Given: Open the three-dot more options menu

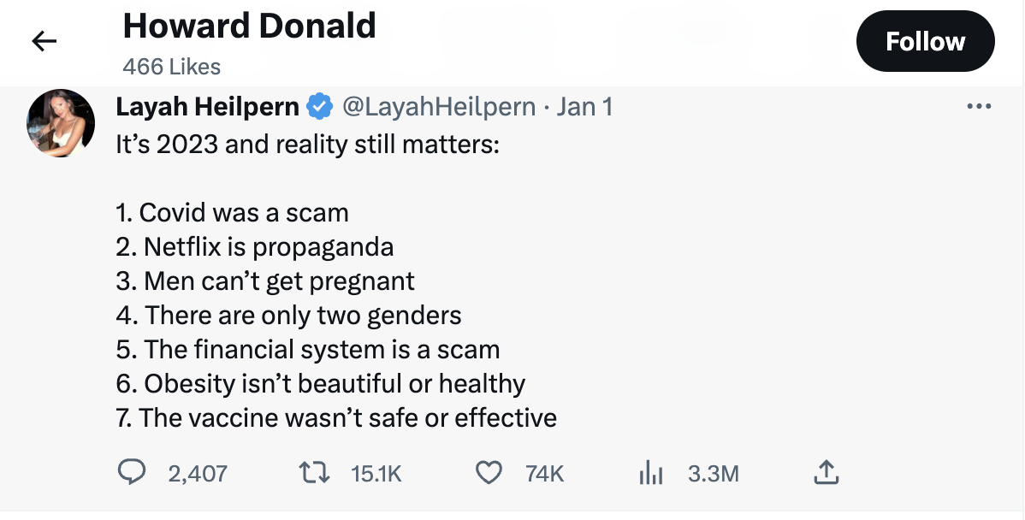Looking at the screenshot, I should [978, 107].
